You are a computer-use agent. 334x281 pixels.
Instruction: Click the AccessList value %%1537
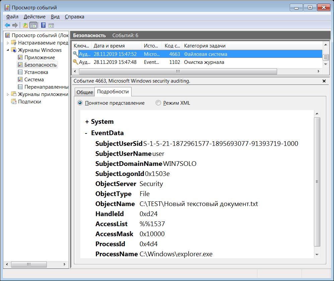tap(152, 224)
